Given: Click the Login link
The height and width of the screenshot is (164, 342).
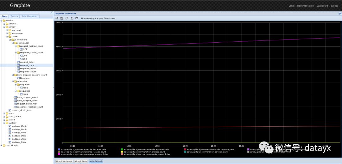Looking at the screenshot, I should pyautogui.click(x=291, y=6).
